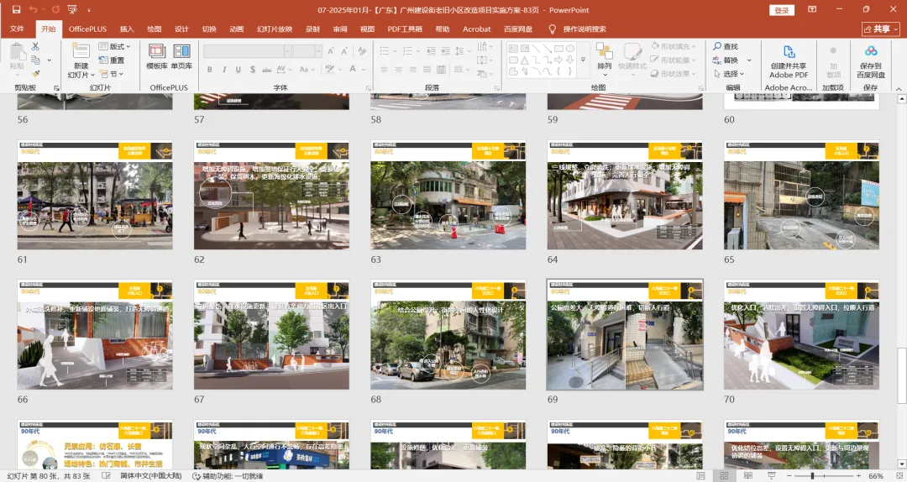Click 重置 to reset the slide
This screenshot has height=482, width=907.
click(x=112, y=60)
